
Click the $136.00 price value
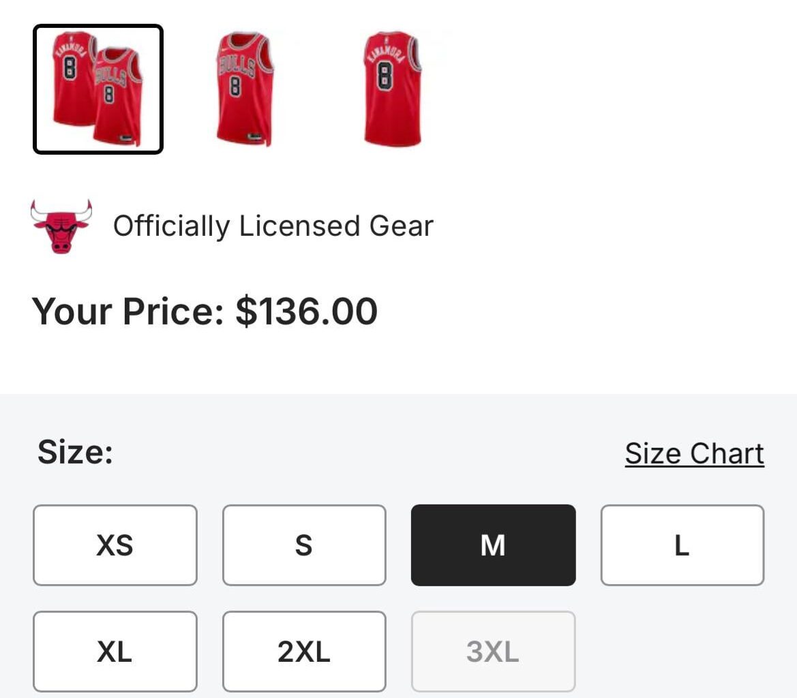coord(305,311)
